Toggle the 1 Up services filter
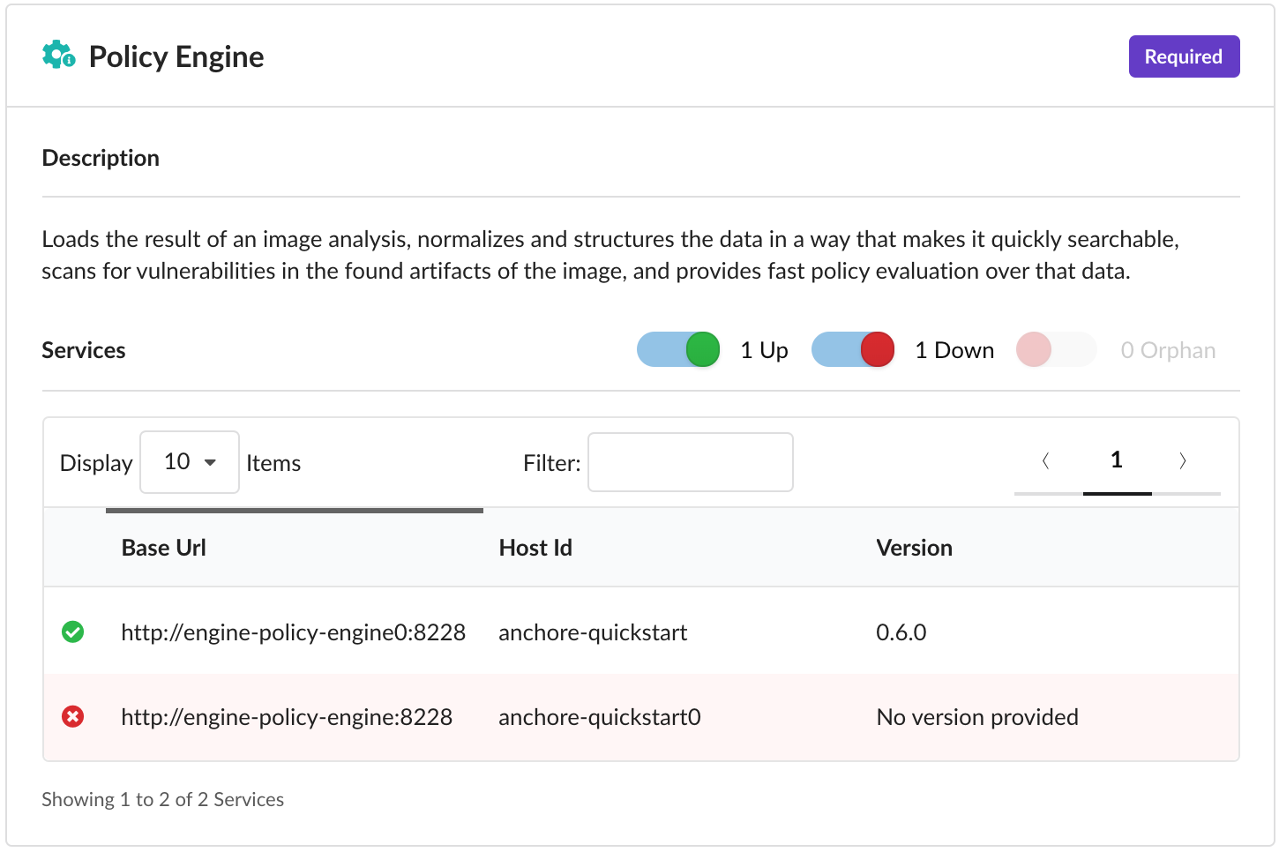Viewport: 1279px width, 852px height. (x=678, y=350)
